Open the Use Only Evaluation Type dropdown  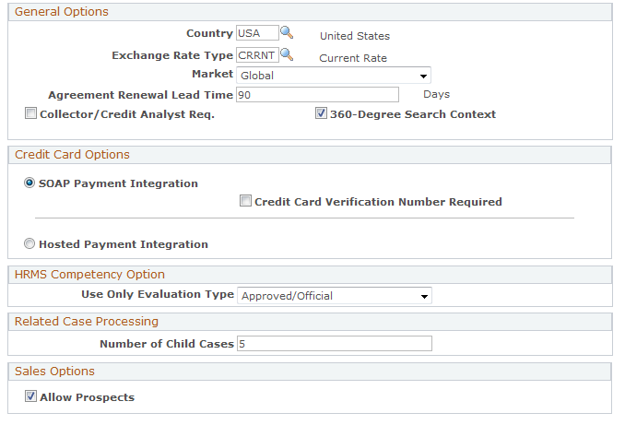(334, 296)
